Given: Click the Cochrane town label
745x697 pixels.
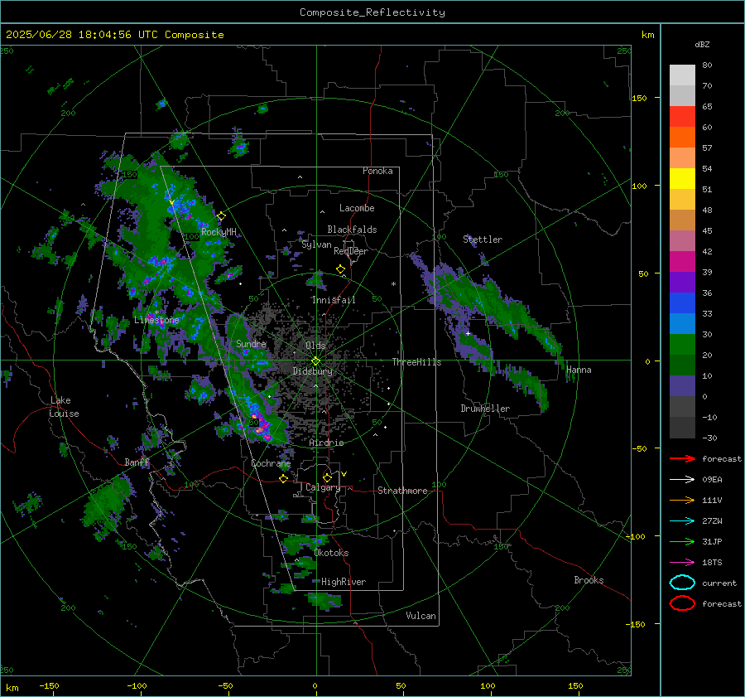Looking at the screenshot, I should click(x=271, y=463).
